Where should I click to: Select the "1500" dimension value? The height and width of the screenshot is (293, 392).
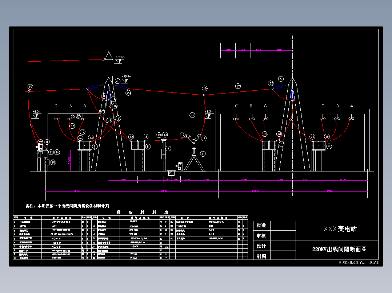168,179
